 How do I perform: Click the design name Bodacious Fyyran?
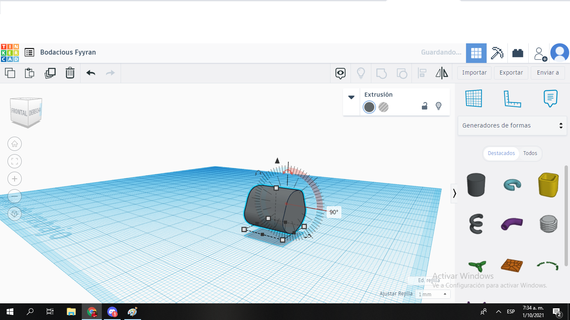(x=68, y=52)
